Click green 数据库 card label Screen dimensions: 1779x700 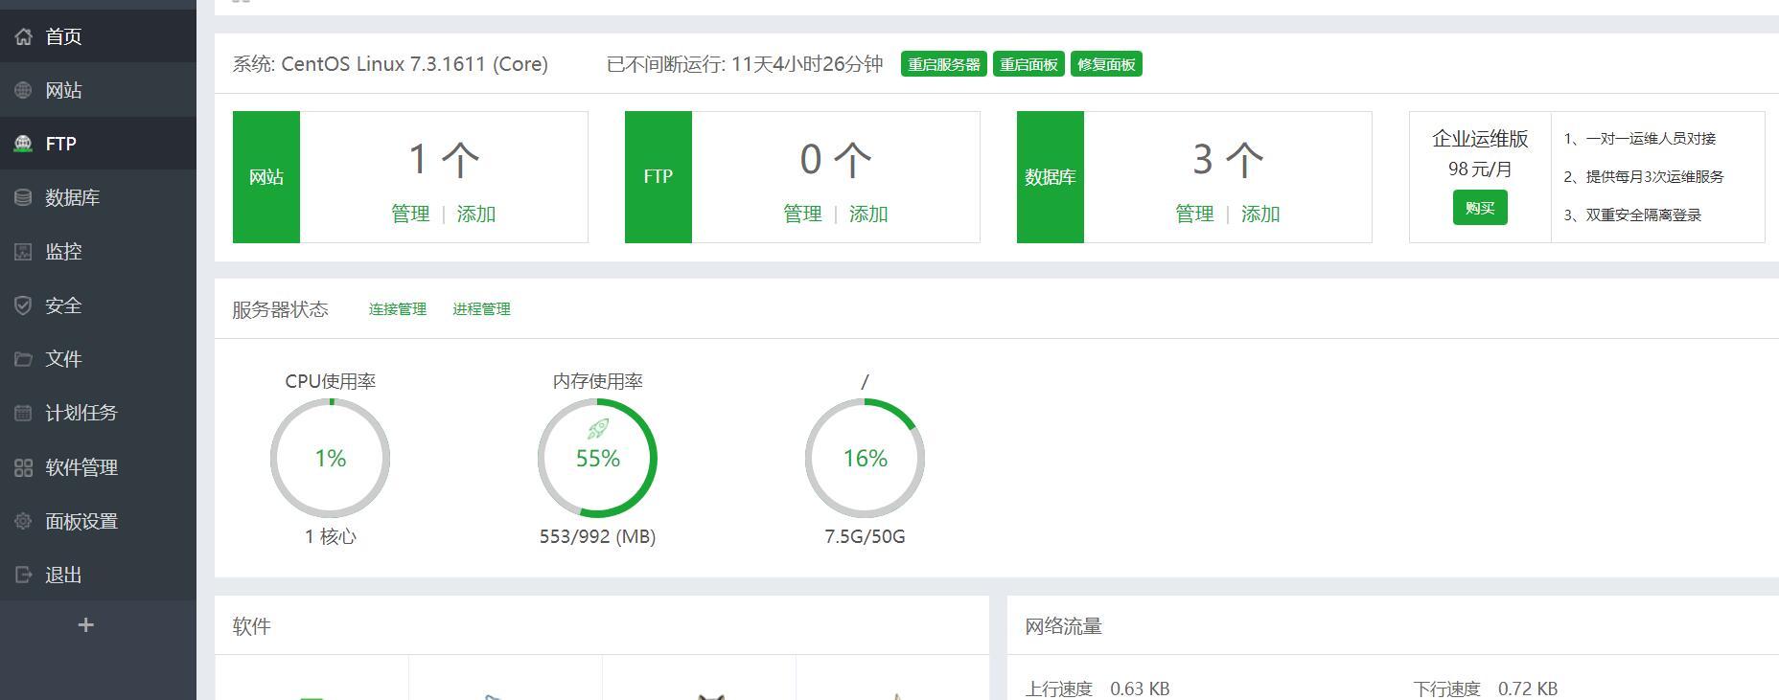point(1051,177)
